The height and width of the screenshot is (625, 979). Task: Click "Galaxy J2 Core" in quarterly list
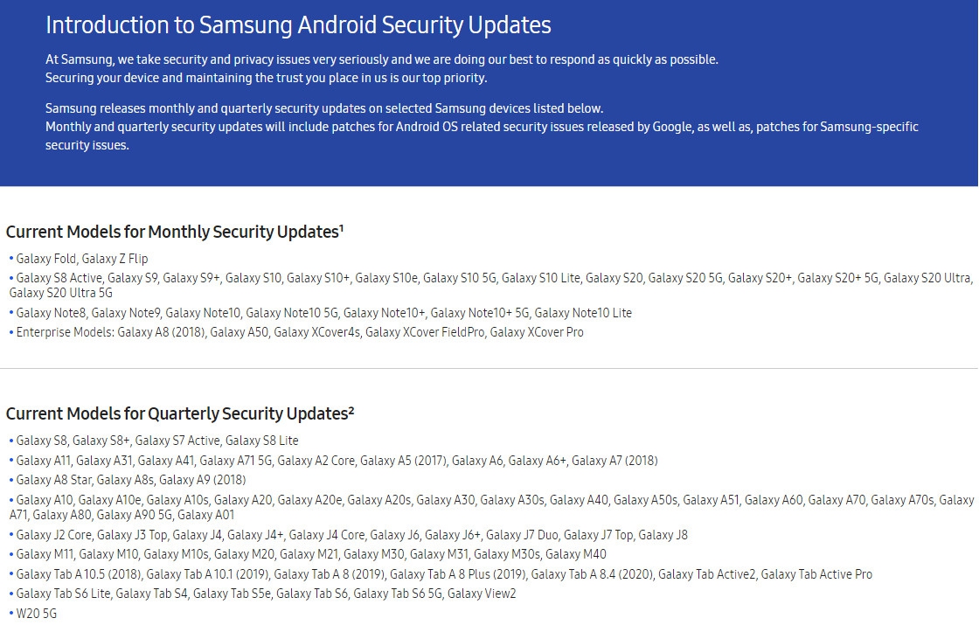coord(53,535)
